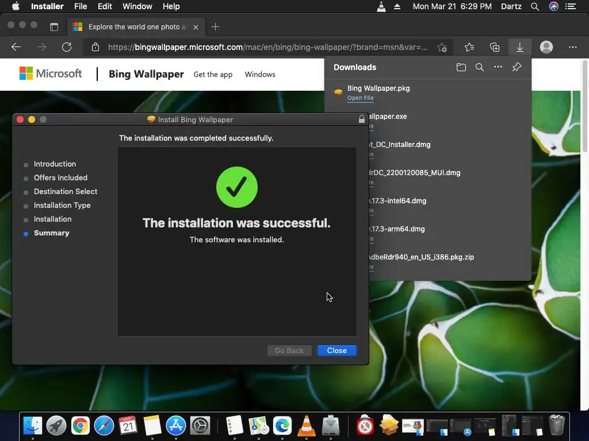Click Bing Wallpaper.pkg download entry
Image resolution: width=589 pixels, height=441 pixels.
coord(427,92)
